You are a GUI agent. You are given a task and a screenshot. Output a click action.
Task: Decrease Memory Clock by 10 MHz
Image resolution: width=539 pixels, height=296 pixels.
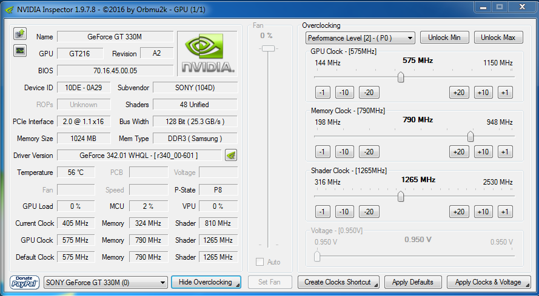click(x=344, y=152)
